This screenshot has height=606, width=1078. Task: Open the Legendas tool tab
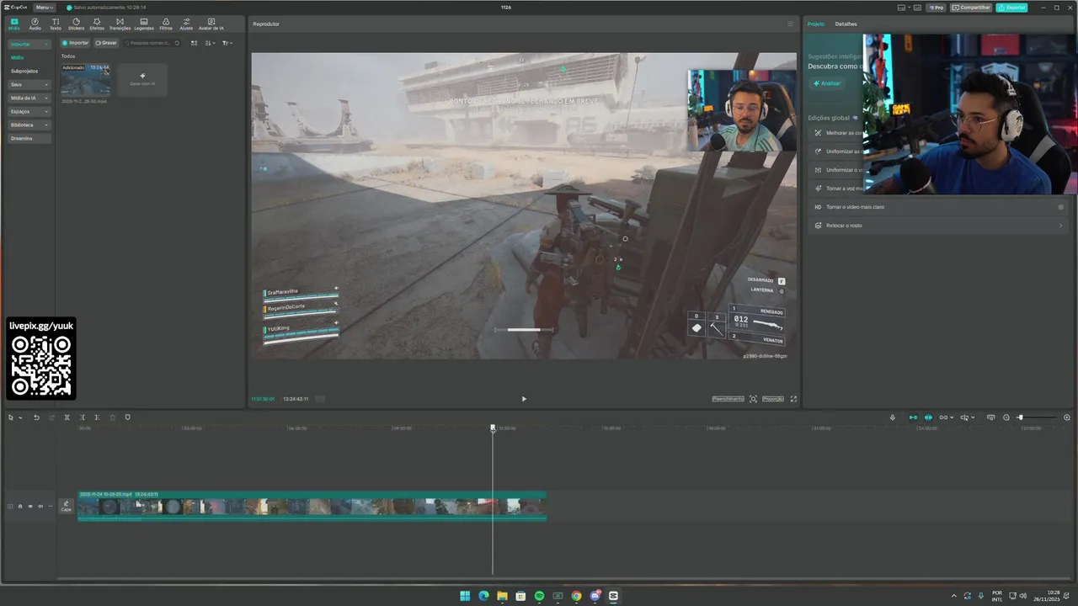click(144, 24)
